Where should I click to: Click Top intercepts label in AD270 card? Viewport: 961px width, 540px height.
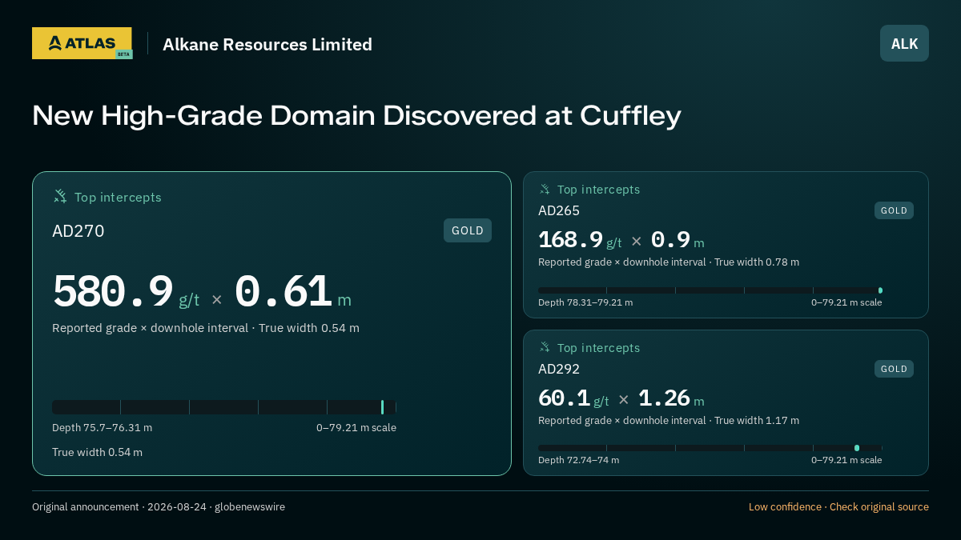point(118,197)
